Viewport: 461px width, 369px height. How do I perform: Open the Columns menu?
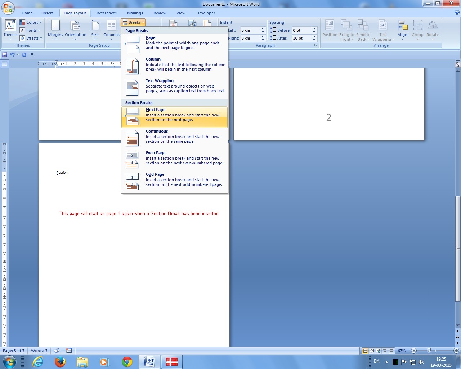click(x=111, y=30)
